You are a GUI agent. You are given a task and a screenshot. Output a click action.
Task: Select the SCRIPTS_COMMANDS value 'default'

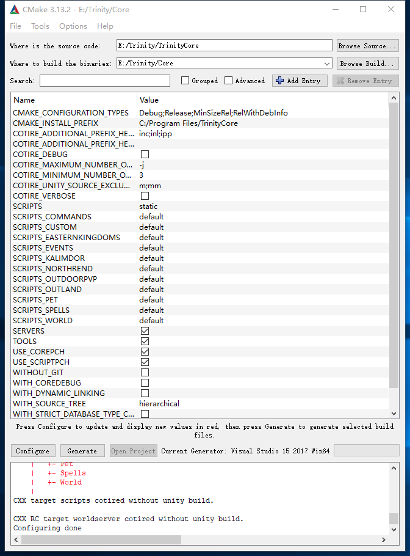(x=151, y=217)
